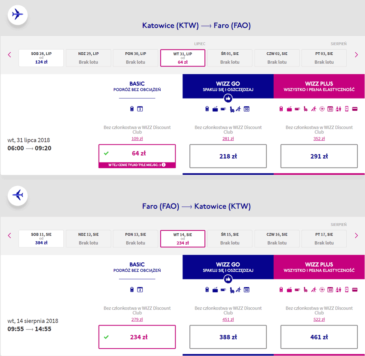Click outbound WIZZ GO calendar '30' icon

click(247, 109)
